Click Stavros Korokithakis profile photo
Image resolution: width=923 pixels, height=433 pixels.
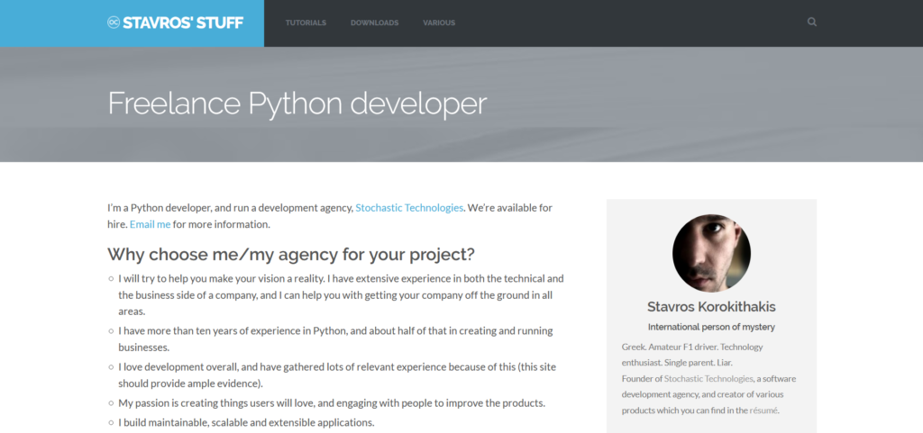pos(711,253)
